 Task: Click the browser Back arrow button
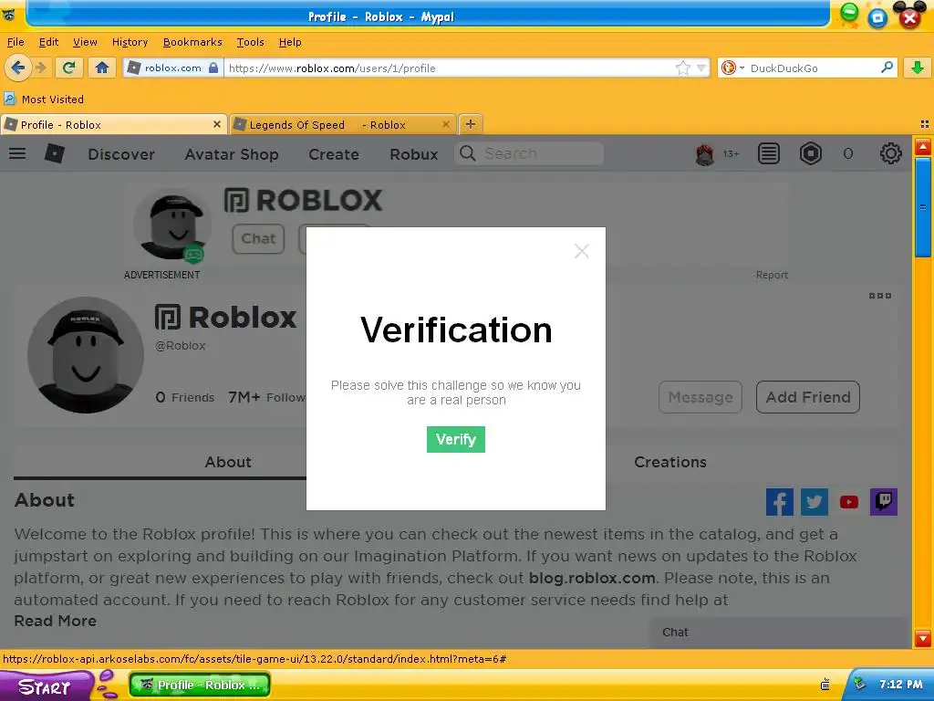coord(17,68)
